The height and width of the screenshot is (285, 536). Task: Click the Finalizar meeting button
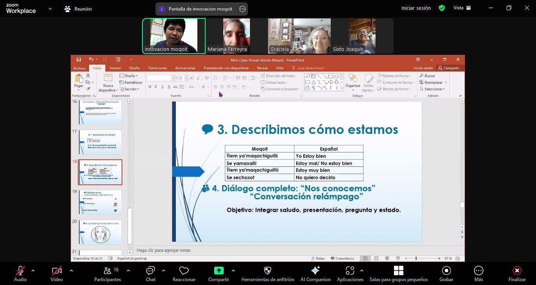[x=517, y=271]
